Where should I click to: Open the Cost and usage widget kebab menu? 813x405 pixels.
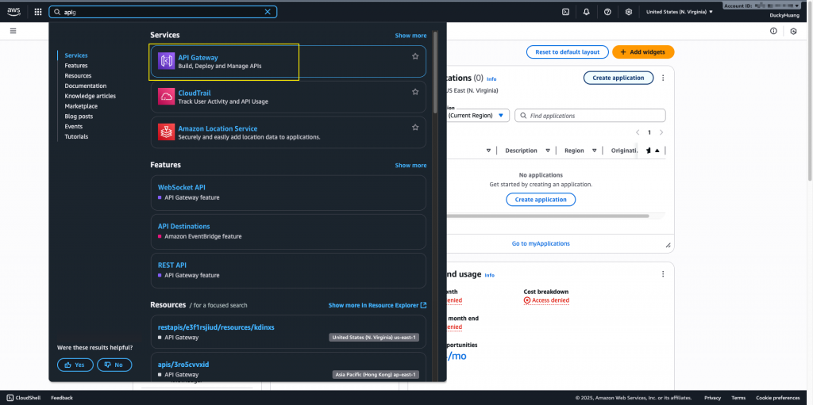click(663, 274)
